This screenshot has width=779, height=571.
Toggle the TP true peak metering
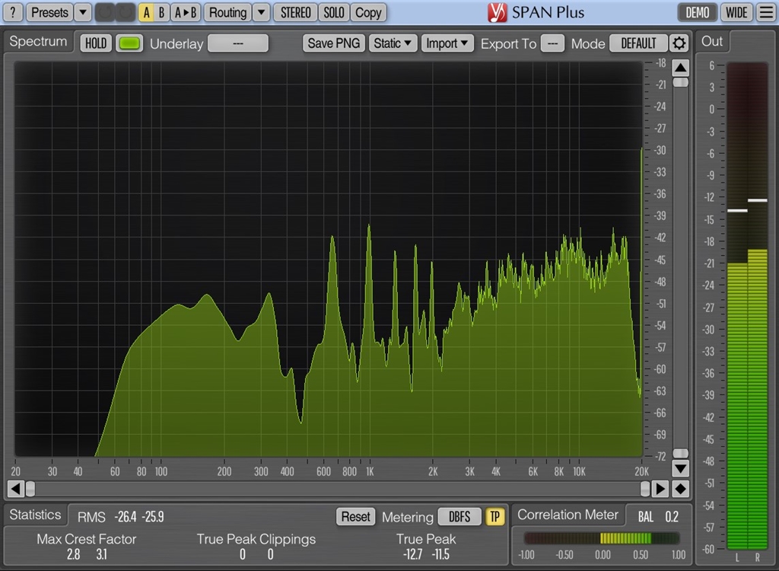click(x=495, y=517)
